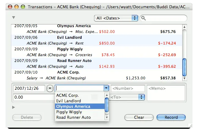Open the All <Dates> filter dropdown

116,18
